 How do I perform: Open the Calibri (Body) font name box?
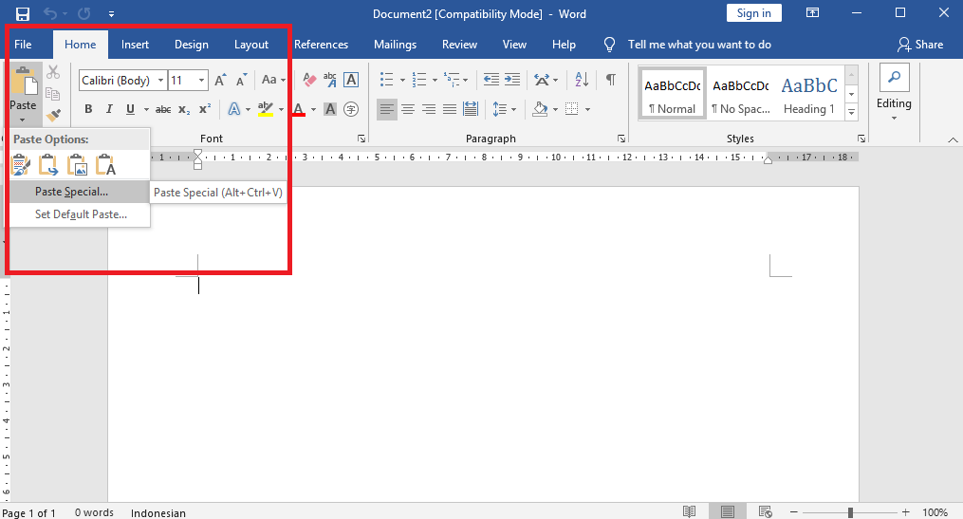[x=122, y=80]
